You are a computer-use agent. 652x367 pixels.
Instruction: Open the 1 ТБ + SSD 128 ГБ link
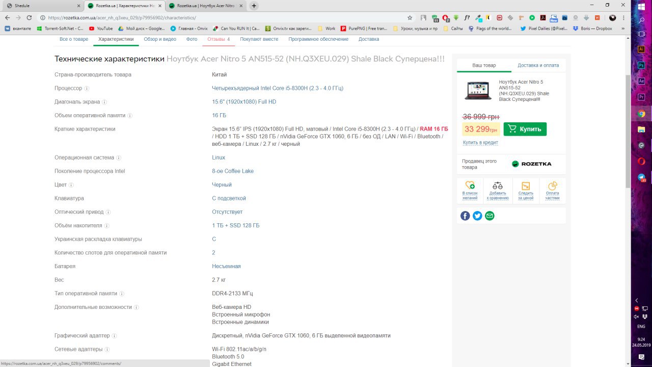(236, 225)
